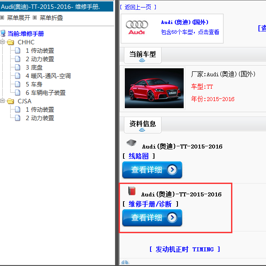Click the 菜单折叠 collapse-all menu icon
The height and width of the screenshot is (266, 266).
tap(35, 17)
